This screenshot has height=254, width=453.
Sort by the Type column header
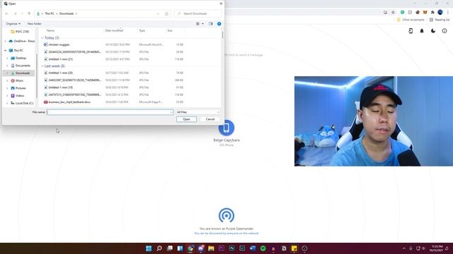pos(142,30)
